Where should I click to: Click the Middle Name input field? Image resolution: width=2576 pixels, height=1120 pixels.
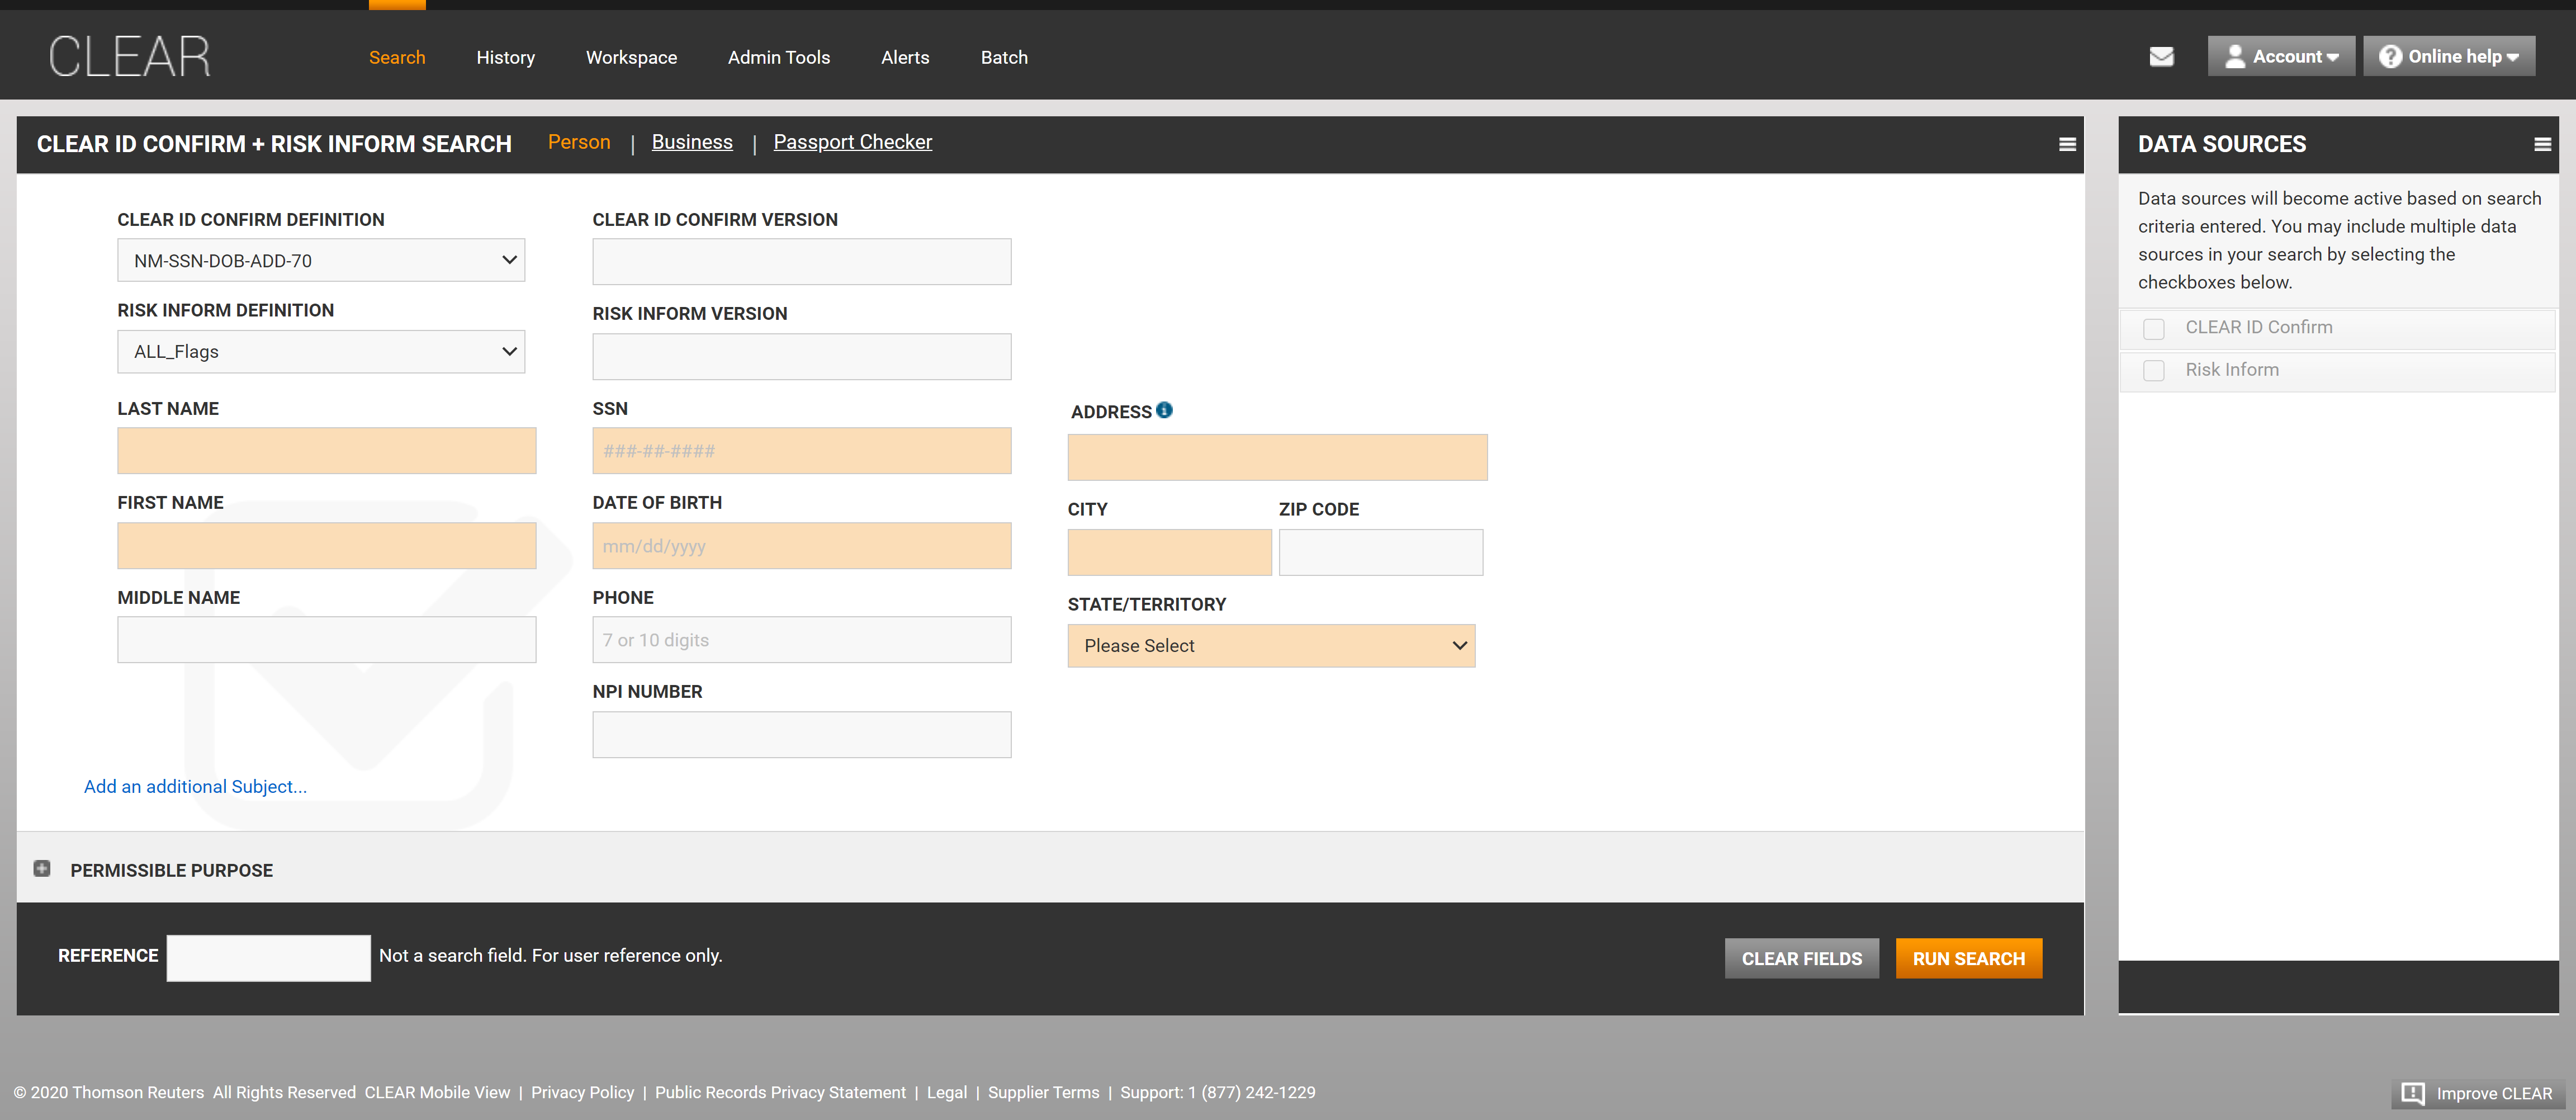[327, 640]
